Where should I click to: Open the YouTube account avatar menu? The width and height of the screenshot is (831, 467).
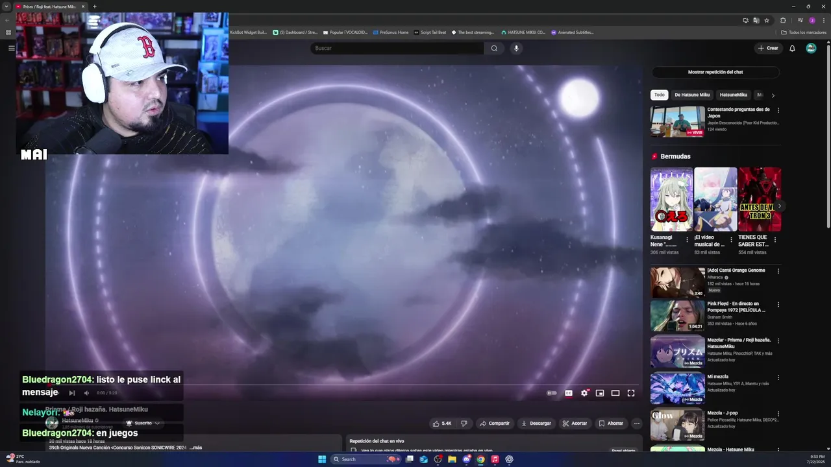[x=811, y=48]
